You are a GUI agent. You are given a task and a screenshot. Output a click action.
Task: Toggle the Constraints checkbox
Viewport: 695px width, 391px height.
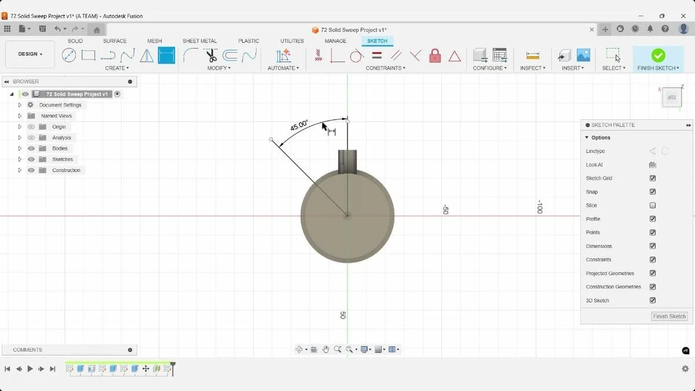tap(653, 260)
